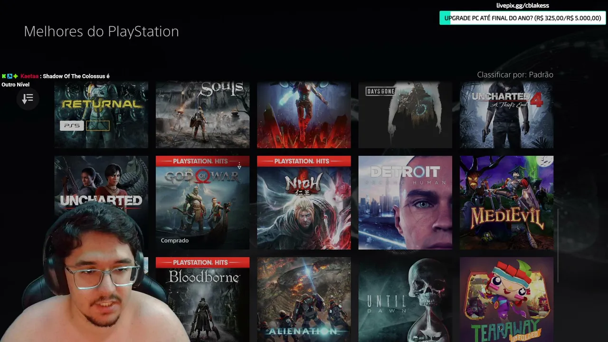Click the Upgrade PC donation goal progress bar
Image resolution: width=608 pixels, height=342 pixels.
pyautogui.click(x=522, y=18)
